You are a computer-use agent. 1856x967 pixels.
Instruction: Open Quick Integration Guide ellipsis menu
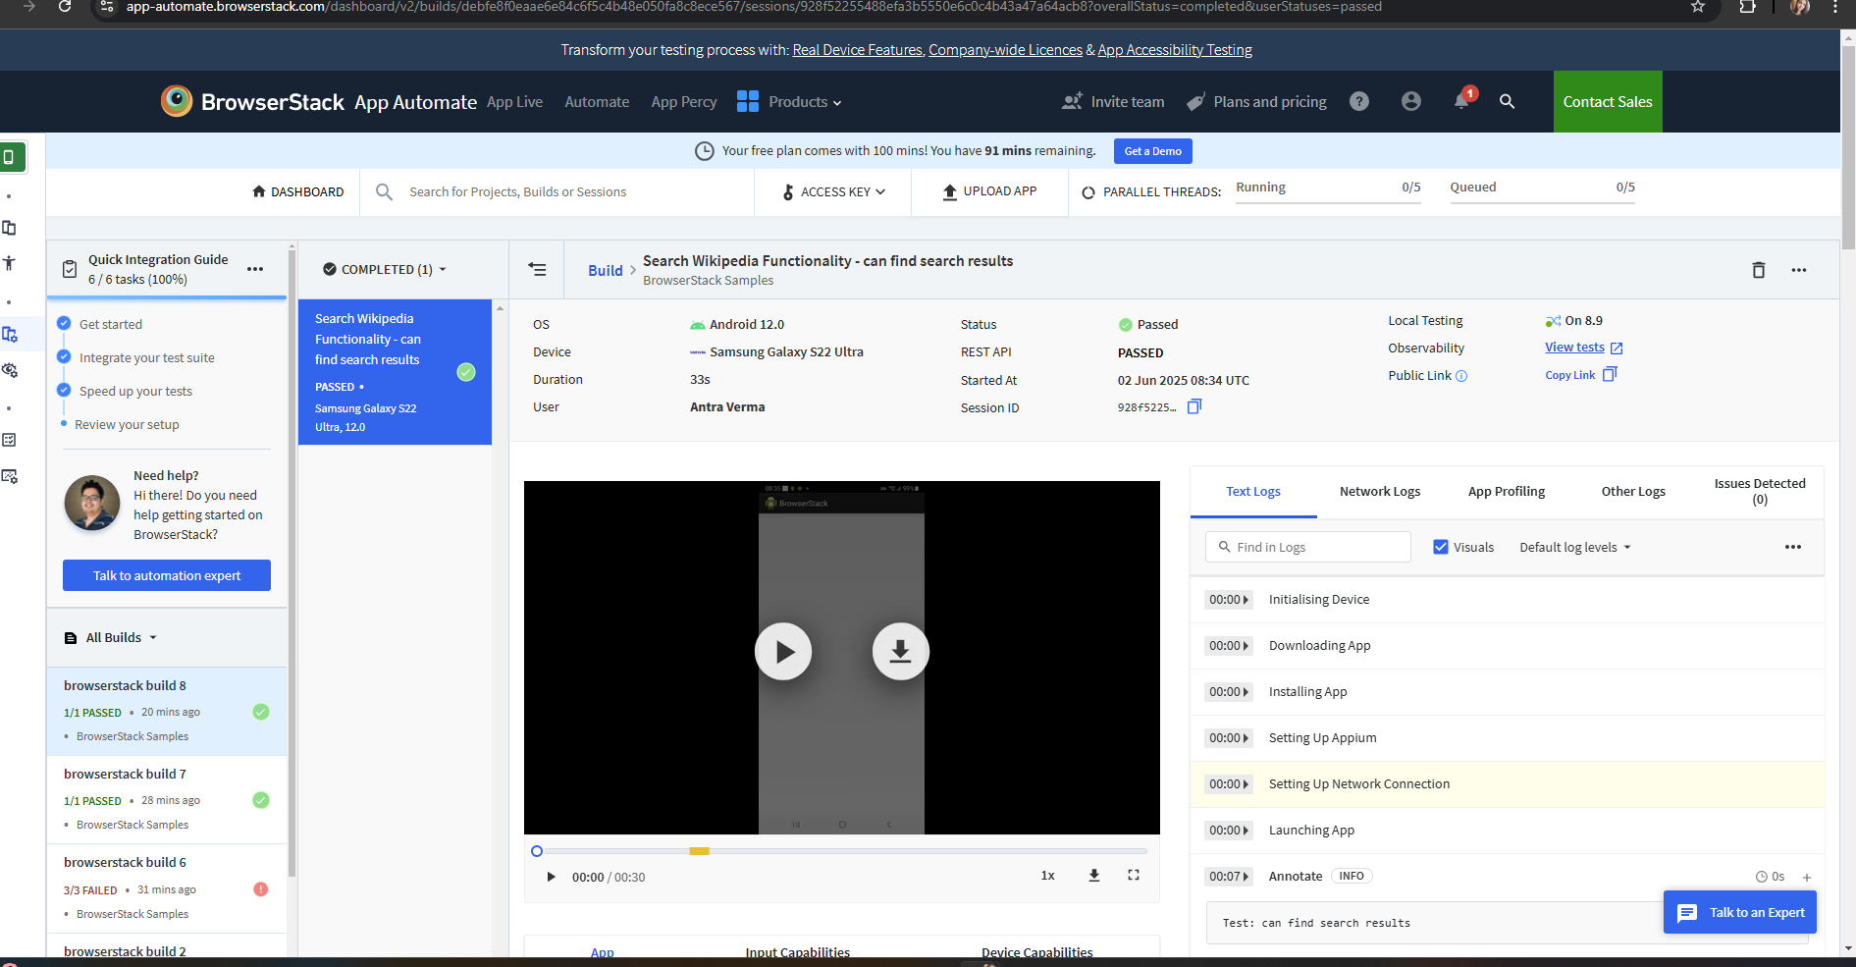coord(255,269)
